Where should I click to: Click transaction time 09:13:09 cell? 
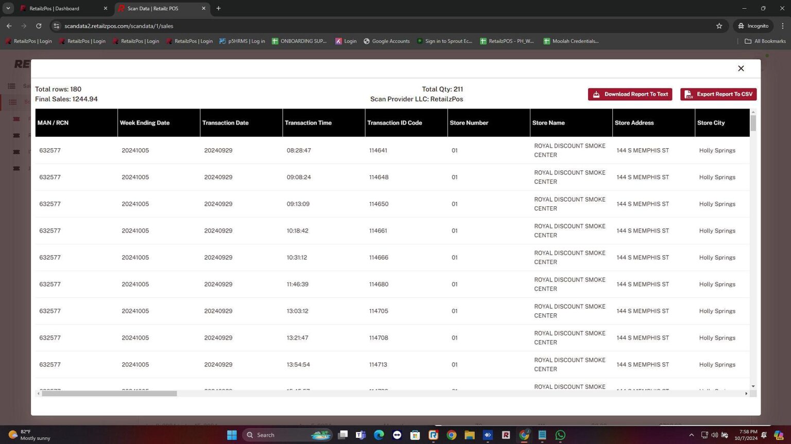pyautogui.click(x=298, y=204)
